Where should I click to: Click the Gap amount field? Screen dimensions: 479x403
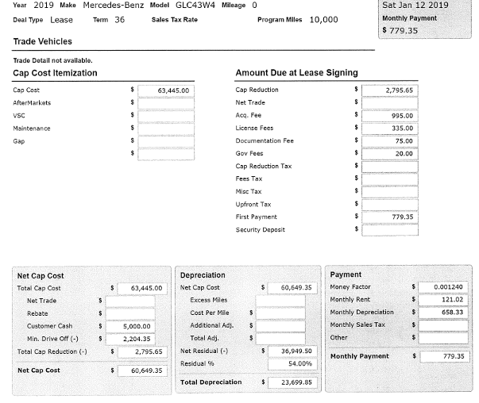(x=166, y=141)
